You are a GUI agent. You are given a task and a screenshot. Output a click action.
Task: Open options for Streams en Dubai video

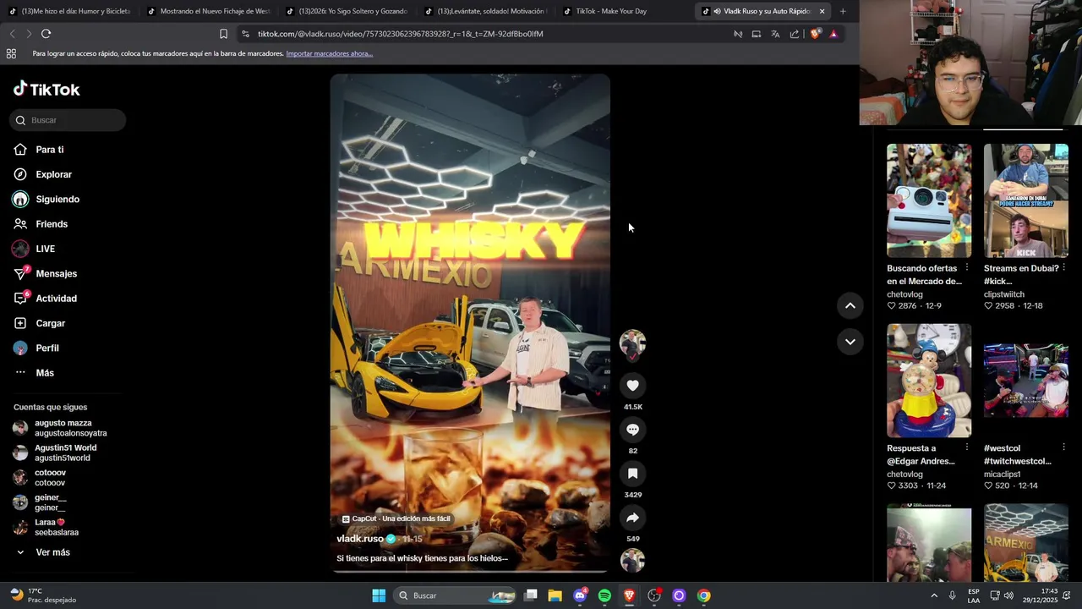coord(1063,268)
